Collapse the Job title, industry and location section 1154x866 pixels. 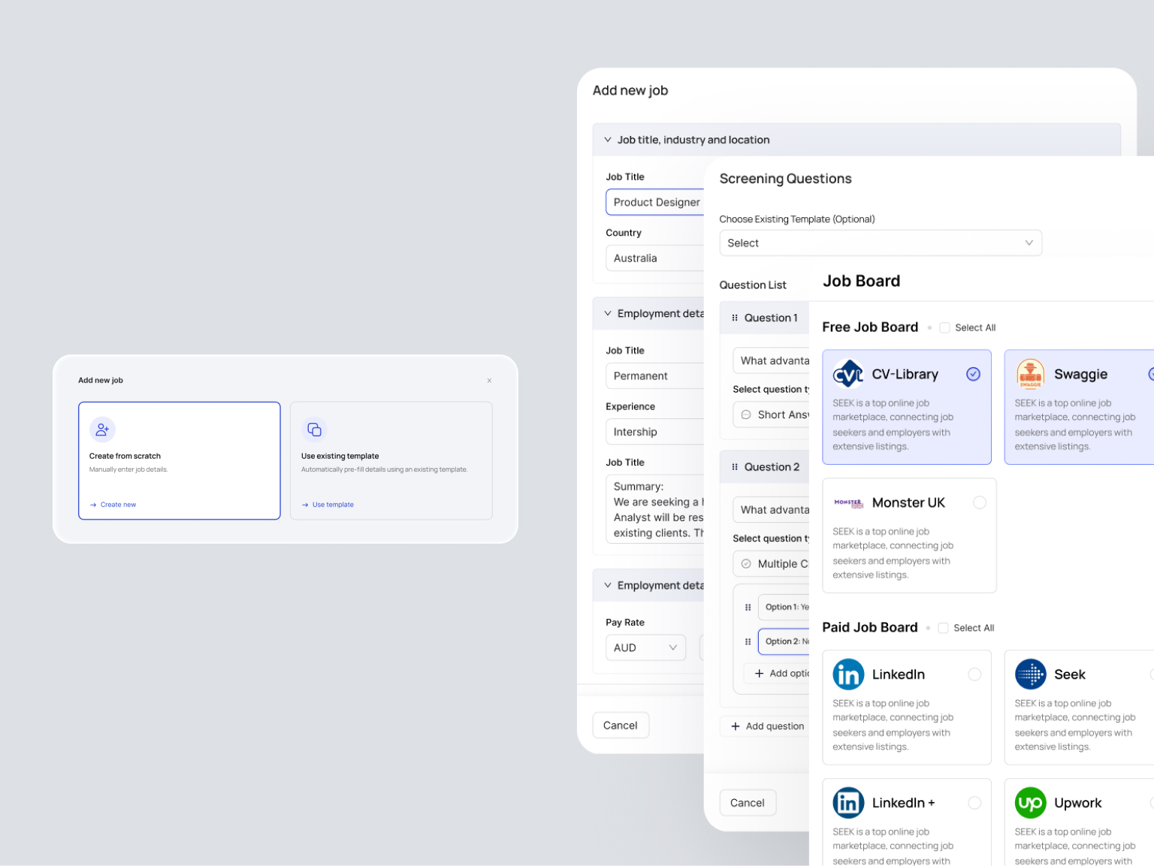(x=607, y=139)
